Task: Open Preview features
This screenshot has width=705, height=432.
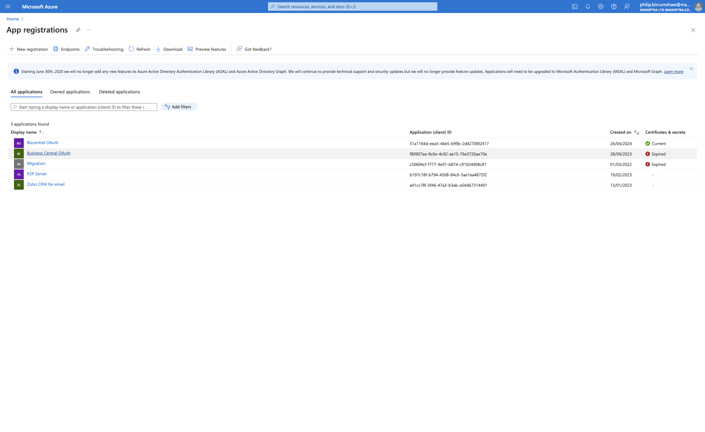Action: point(207,49)
